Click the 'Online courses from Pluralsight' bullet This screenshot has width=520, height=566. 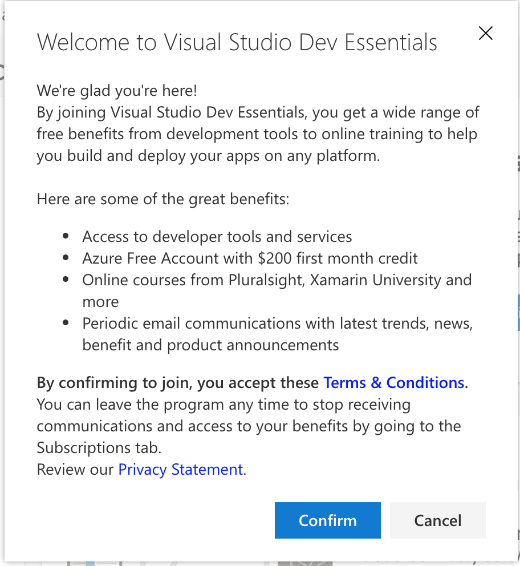click(277, 290)
